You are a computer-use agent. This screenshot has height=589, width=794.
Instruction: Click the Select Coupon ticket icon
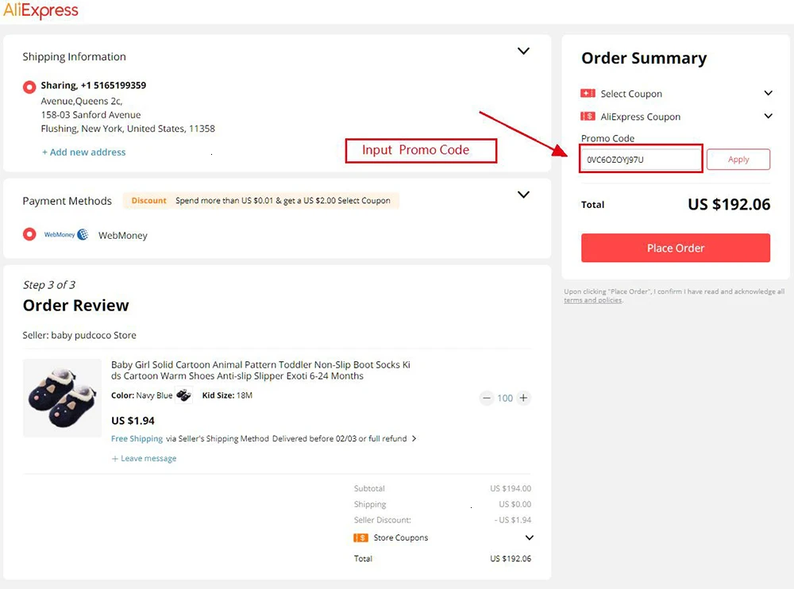point(588,93)
